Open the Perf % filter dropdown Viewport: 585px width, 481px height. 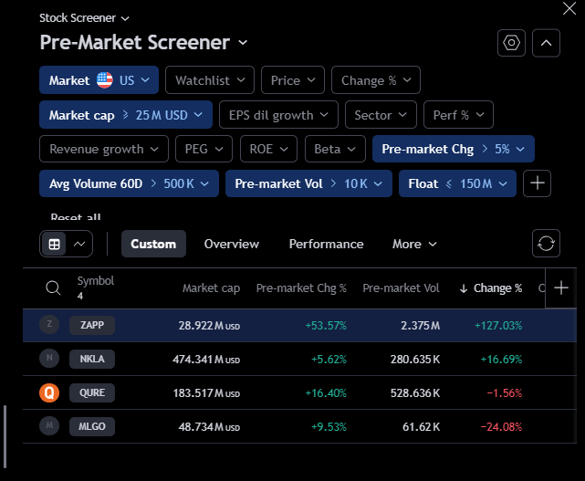[458, 115]
